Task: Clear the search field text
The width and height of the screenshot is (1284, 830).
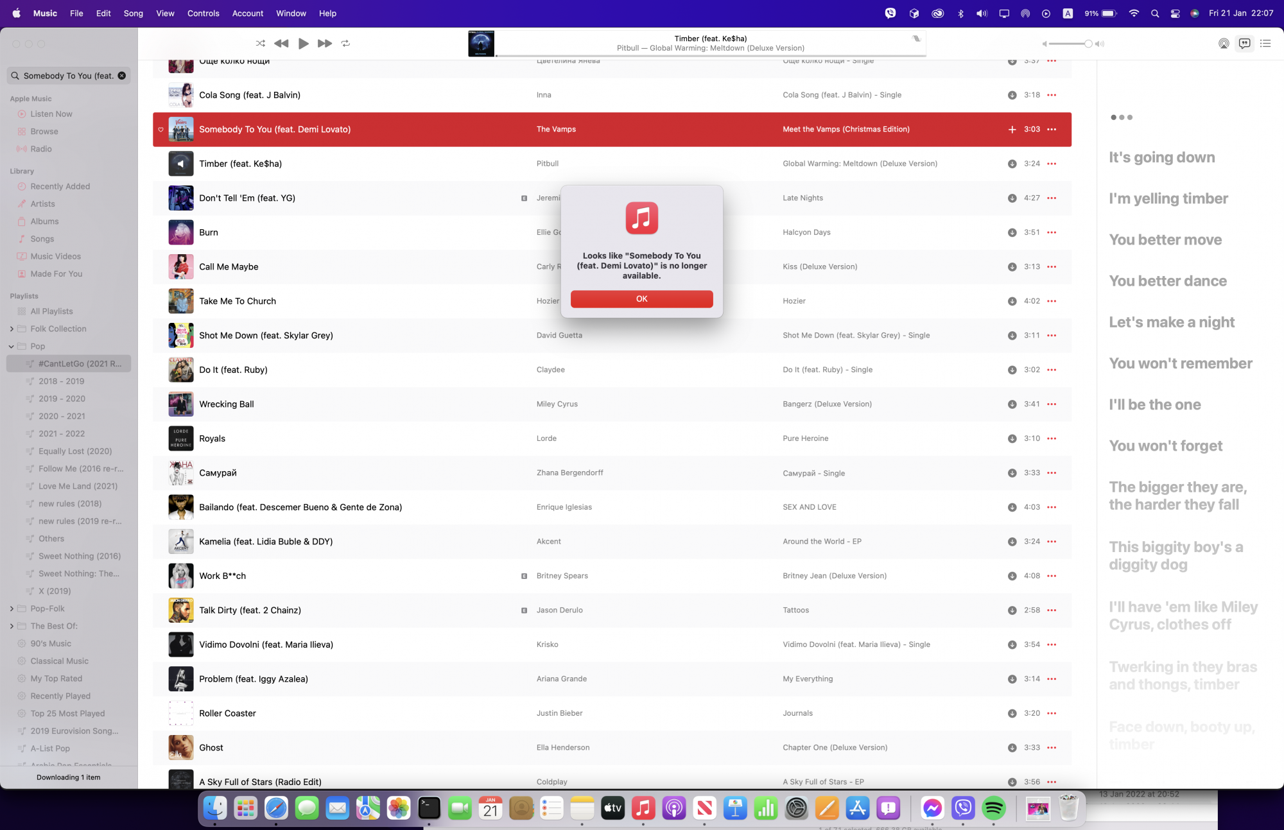Action: pos(121,76)
